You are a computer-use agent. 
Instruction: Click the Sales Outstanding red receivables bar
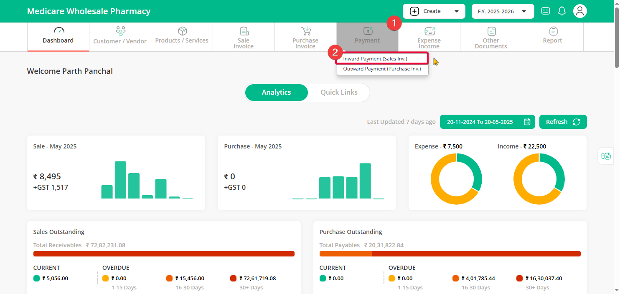164,254
